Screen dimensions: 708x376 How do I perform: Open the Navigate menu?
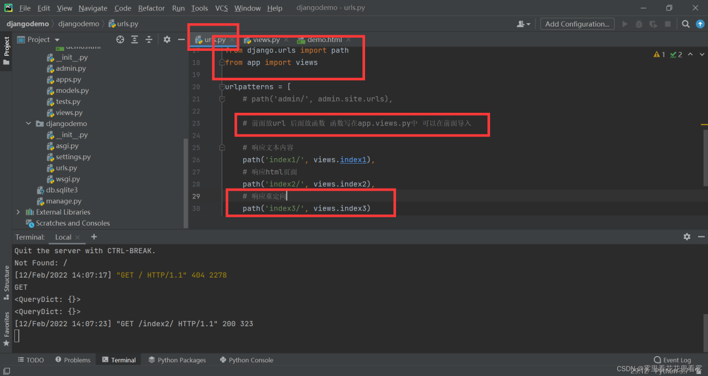click(x=93, y=8)
